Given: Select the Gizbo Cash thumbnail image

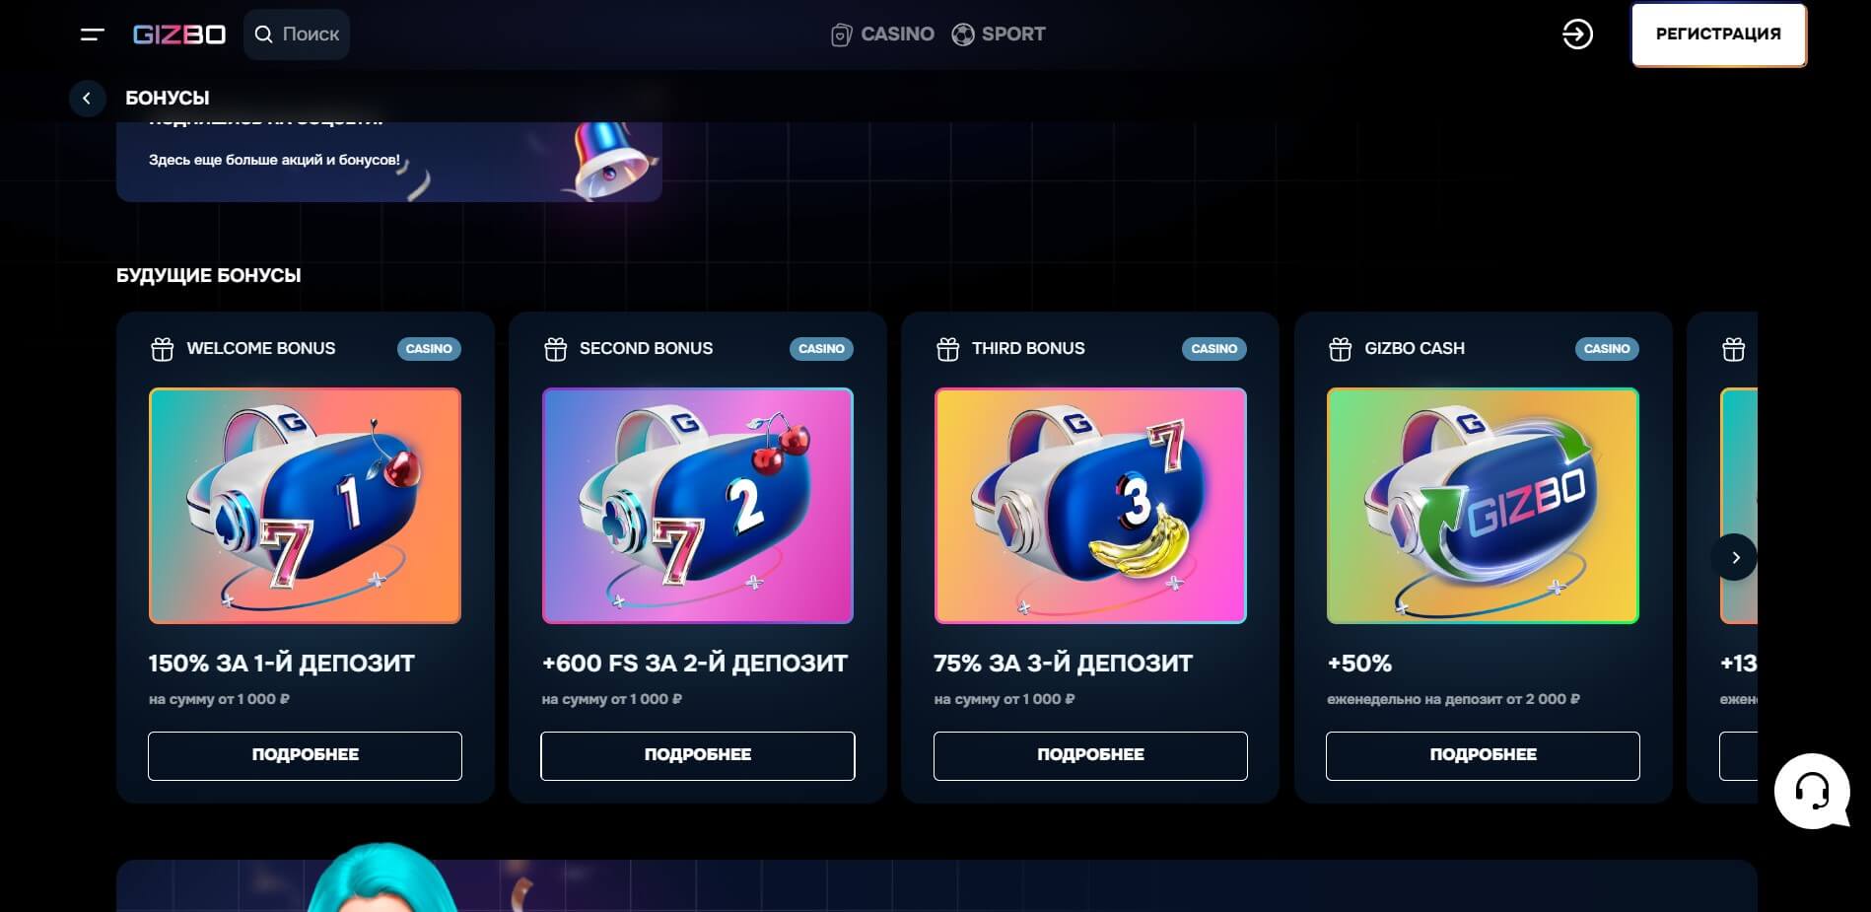Looking at the screenshot, I should 1483,506.
